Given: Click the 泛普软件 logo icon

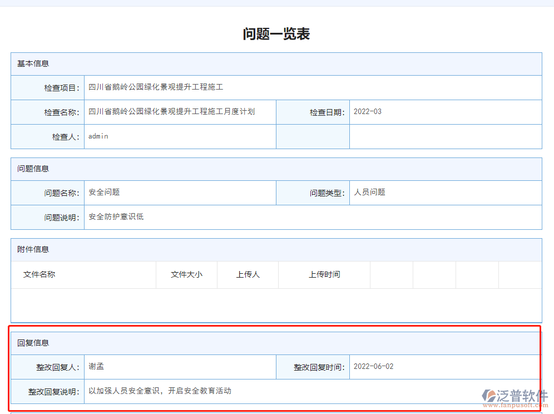Looking at the screenshot, I should click(489, 394).
